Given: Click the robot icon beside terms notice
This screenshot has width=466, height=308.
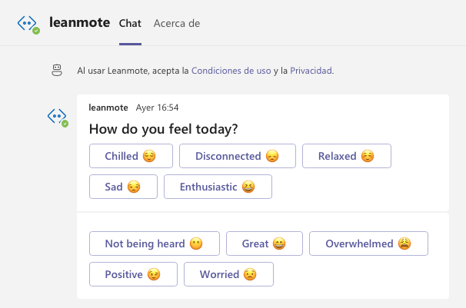Looking at the screenshot, I should pos(56,71).
